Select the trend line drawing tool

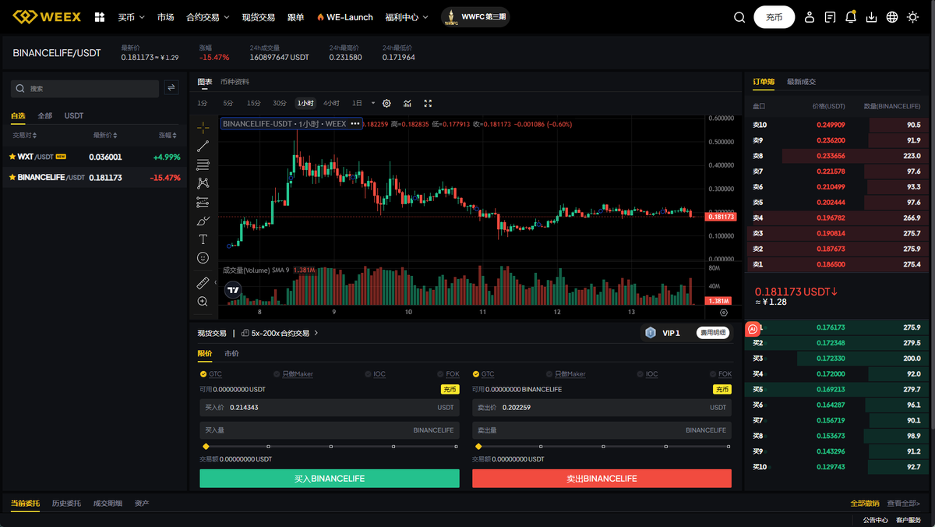pos(203,145)
